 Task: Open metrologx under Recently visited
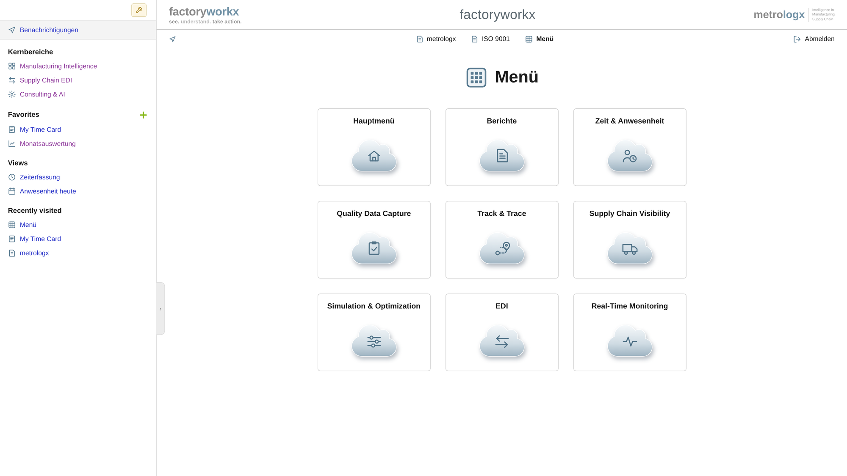(x=34, y=253)
